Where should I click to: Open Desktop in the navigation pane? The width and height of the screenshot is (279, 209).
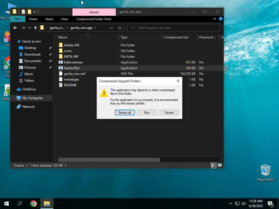pos(30,48)
